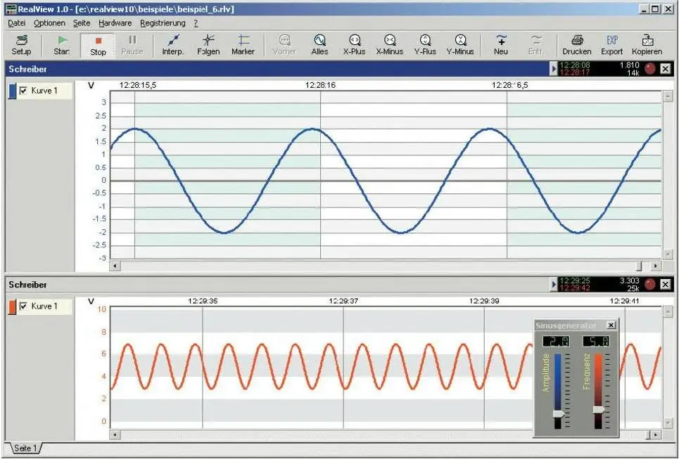This screenshot has width=679, height=459.
Task: Click the Stop toolbar button
Action: [x=98, y=46]
